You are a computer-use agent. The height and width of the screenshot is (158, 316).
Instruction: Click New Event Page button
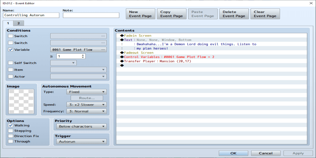[140, 14]
